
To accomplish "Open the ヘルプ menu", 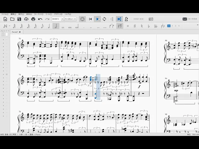I will (68, 14).
